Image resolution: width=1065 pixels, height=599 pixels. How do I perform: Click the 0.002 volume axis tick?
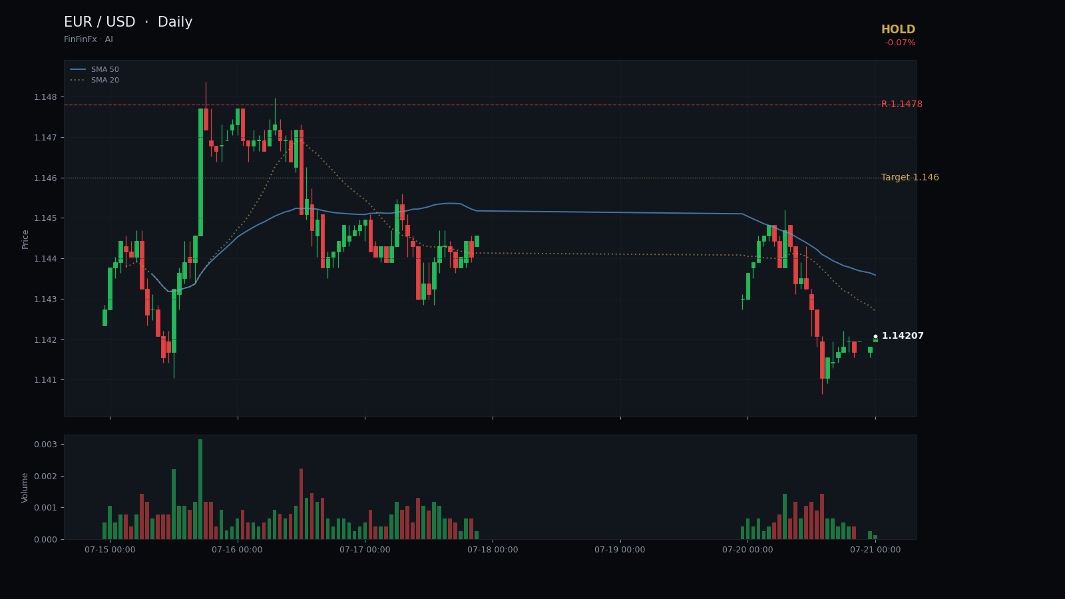(x=45, y=477)
